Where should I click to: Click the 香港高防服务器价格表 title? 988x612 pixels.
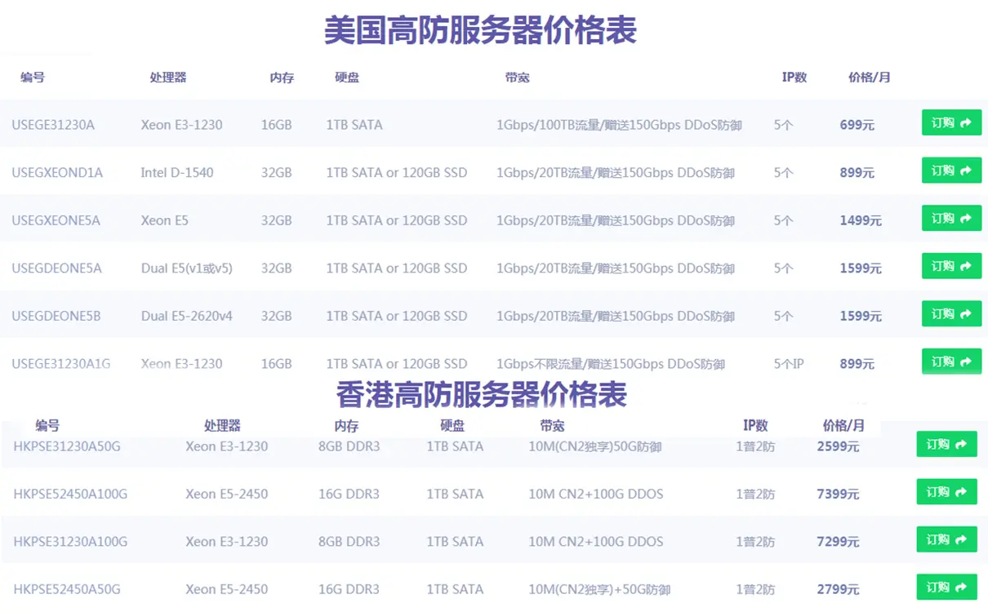482,394
